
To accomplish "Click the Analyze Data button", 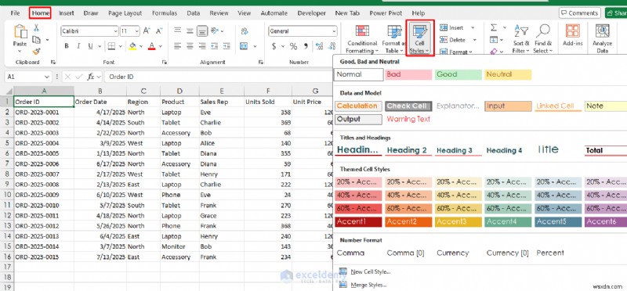I will tap(602, 38).
